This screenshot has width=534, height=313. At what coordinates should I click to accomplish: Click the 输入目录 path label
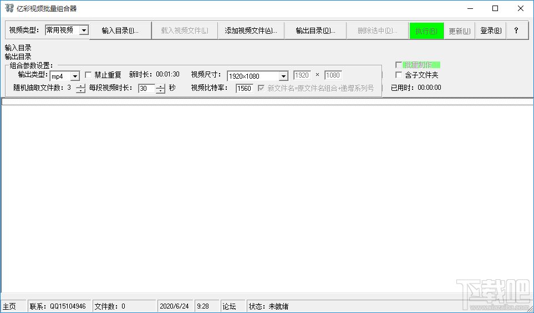(18, 48)
